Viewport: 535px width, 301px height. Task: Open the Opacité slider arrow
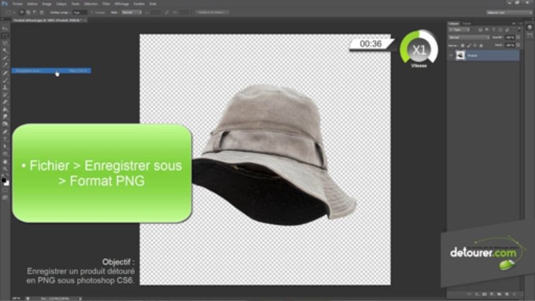(x=518, y=38)
